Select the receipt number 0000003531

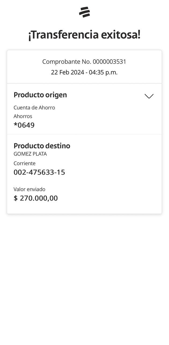point(109,62)
